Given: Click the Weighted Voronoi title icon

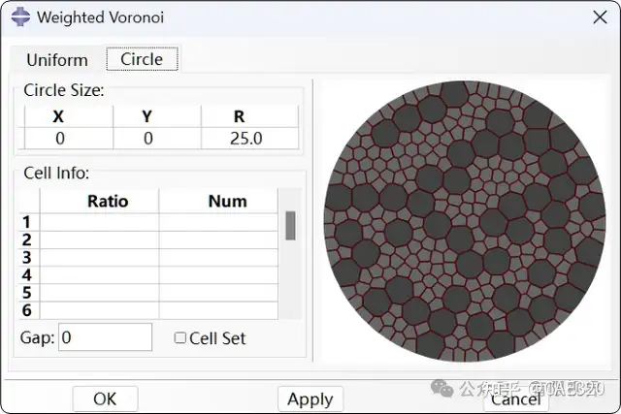Looking at the screenshot, I should (20, 17).
